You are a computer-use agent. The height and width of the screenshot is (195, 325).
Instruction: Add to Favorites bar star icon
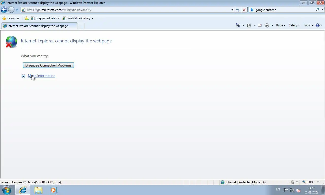pyautogui.click(x=27, y=18)
